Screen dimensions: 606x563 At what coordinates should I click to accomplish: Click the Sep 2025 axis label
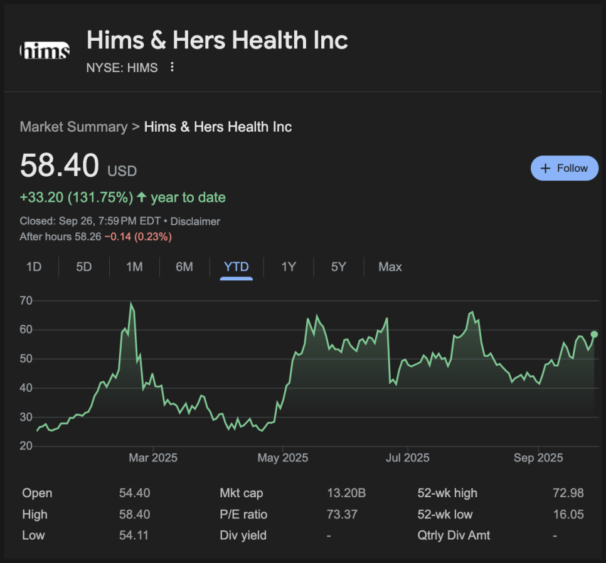point(538,458)
